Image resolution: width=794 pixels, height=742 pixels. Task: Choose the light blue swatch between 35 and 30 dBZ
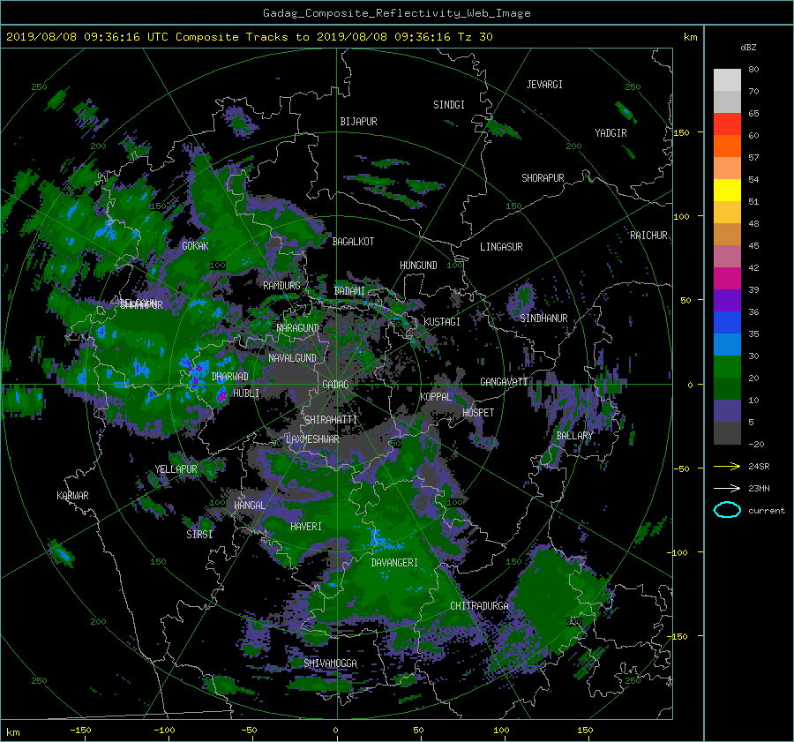727,344
